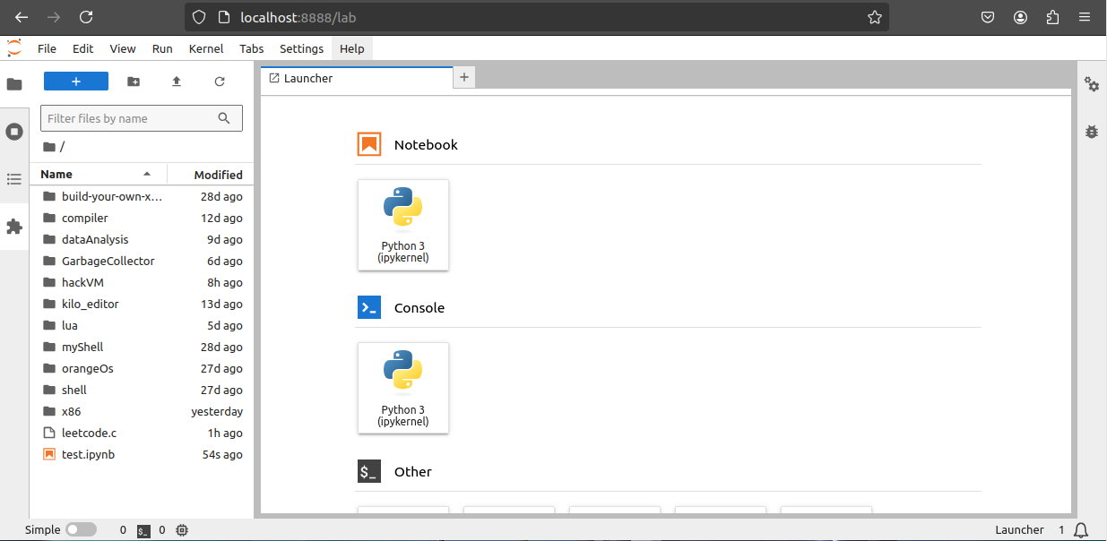
Task: Open the browser account profile icon
Action: [1021, 17]
